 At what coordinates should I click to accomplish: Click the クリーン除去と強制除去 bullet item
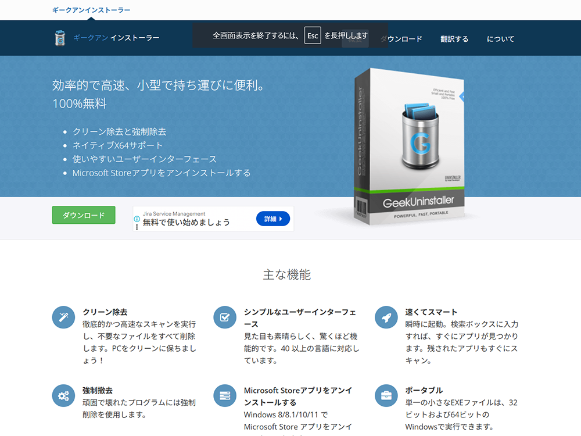(119, 131)
